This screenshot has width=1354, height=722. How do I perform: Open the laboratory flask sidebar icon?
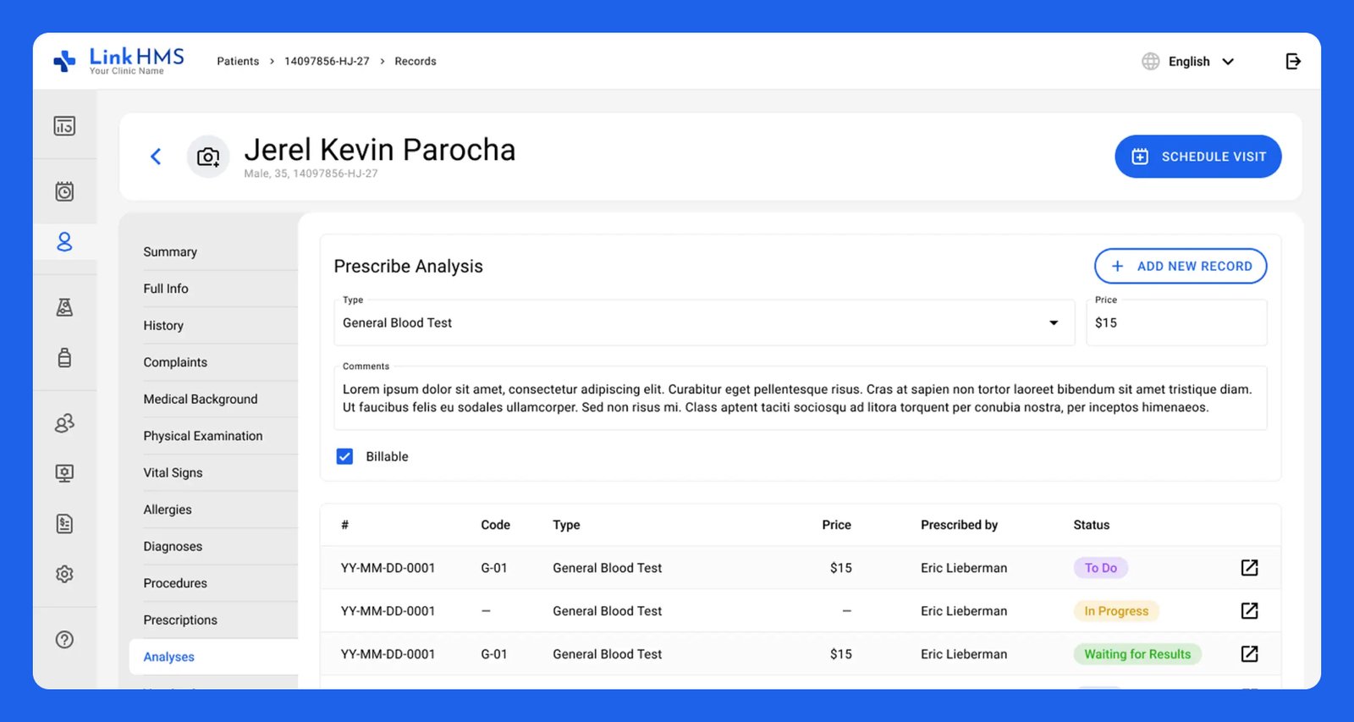[64, 307]
